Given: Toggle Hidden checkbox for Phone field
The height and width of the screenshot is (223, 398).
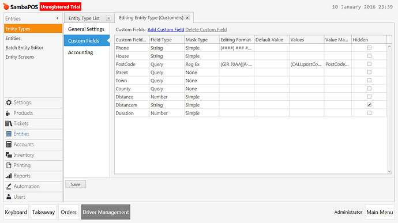Looking at the screenshot, I should pos(369,48).
